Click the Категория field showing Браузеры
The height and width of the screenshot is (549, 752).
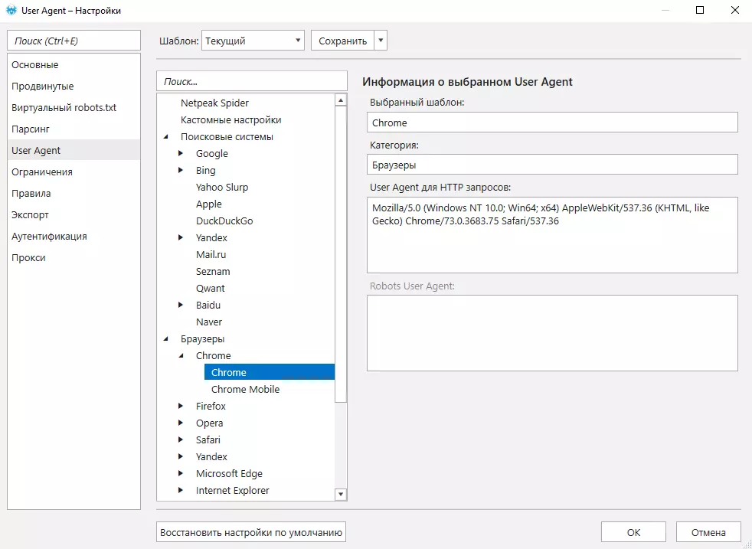pyautogui.click(x=552, y=165)
